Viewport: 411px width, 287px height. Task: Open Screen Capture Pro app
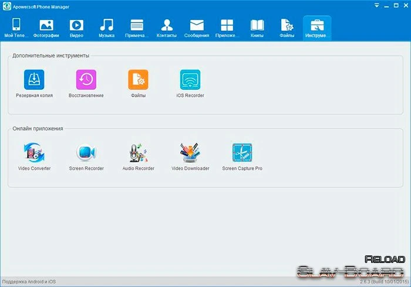[242, 156]
